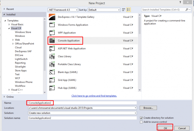
Task: Click into the Name input field
Action: click(82, 103)
